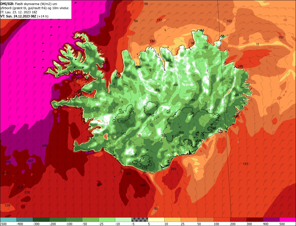Click the map value '230'

point(27,192)
